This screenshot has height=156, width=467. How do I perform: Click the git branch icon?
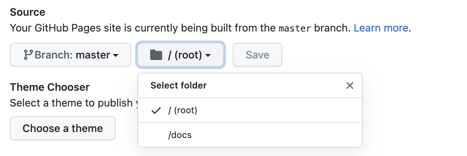(x=28, y=55)
